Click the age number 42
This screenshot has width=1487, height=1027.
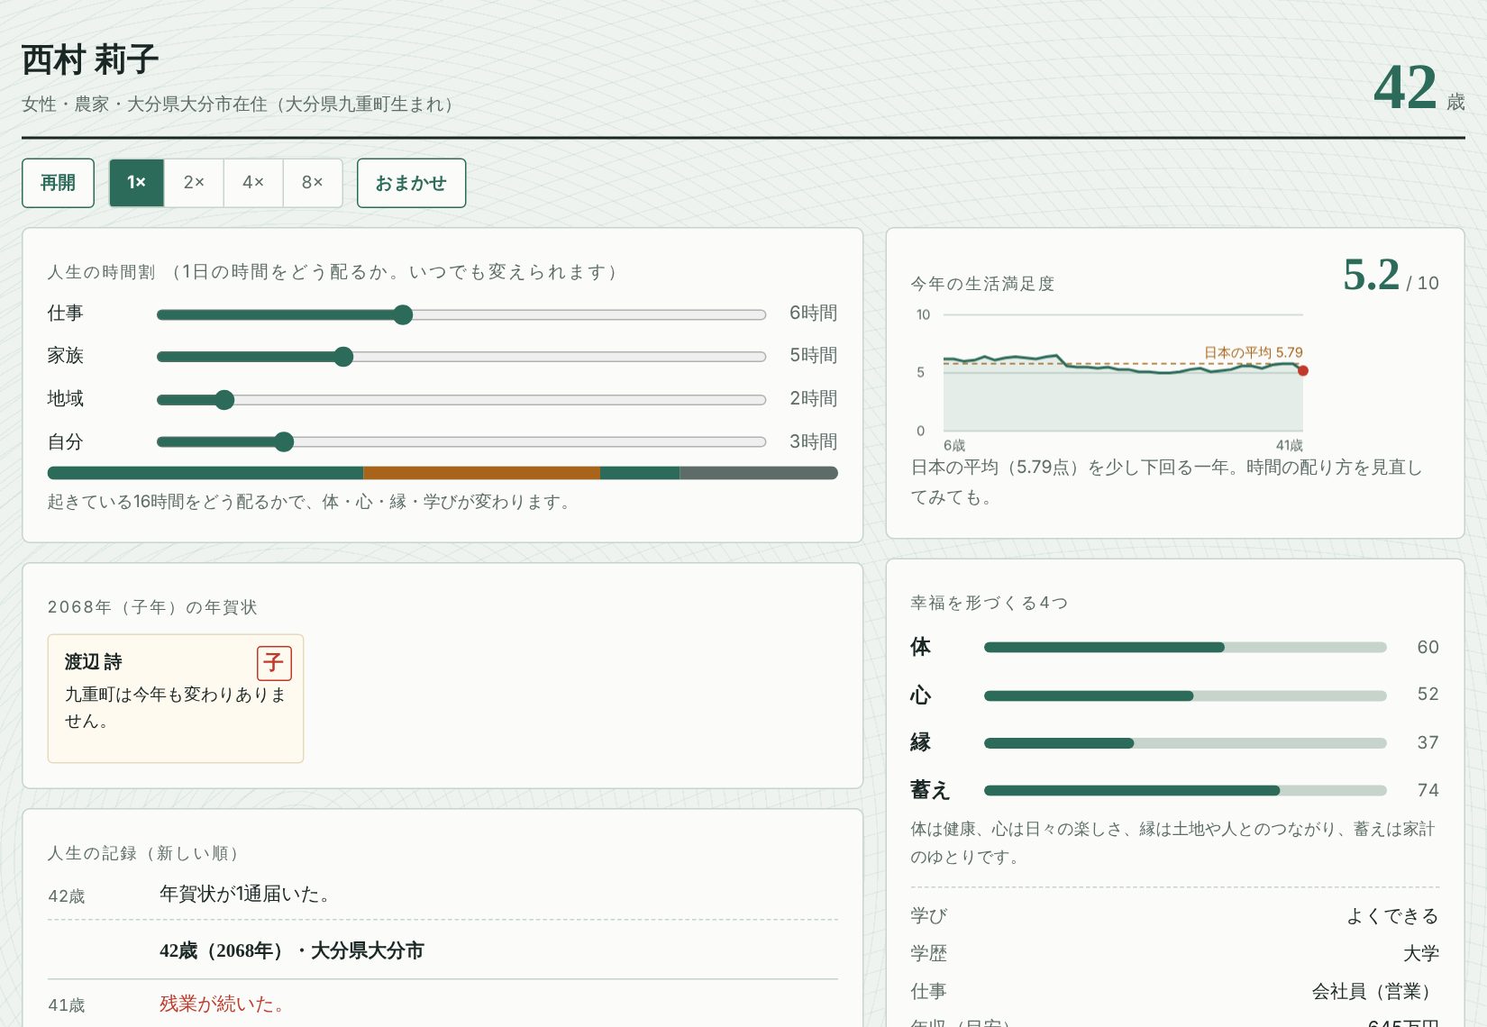[1405, 87]
